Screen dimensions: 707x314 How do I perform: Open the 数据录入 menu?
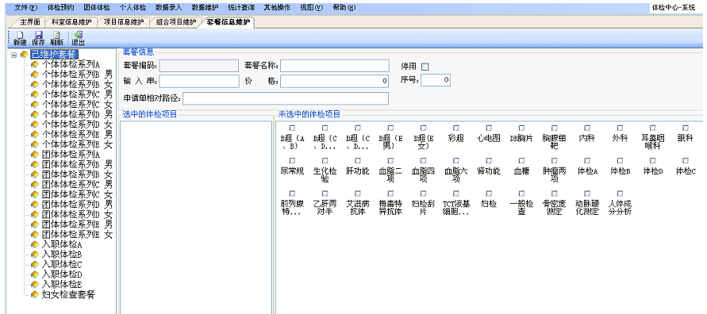168,8
